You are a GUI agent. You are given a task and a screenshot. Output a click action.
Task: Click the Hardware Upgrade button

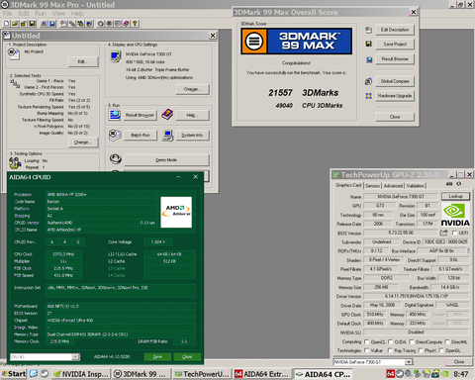coord(395,96)
